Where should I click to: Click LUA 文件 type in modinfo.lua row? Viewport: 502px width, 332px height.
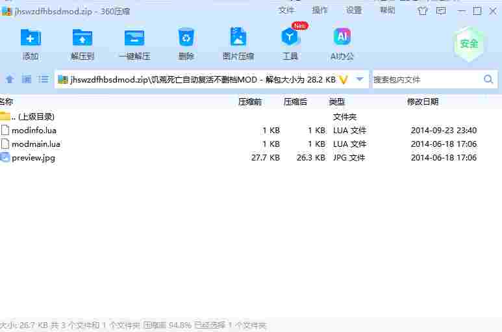[x=349, y=131]
